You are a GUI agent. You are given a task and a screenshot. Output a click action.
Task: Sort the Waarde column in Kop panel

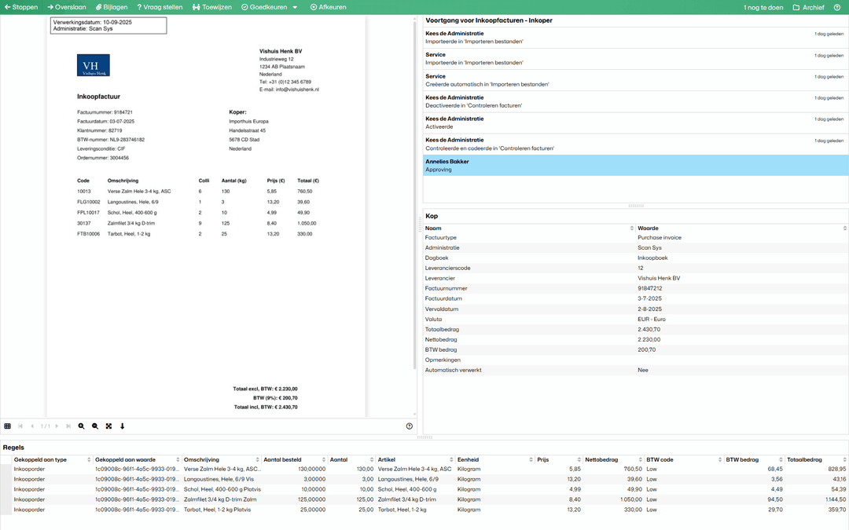pos(844,228)
